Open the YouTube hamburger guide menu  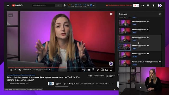[x=8, y=5]
